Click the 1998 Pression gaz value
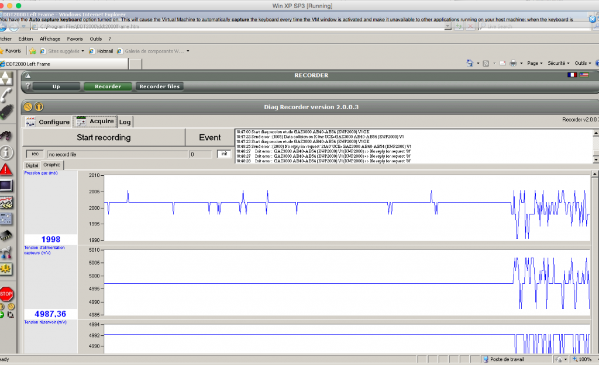This screenshot has height=365, width=599. [x=51, y=239]
